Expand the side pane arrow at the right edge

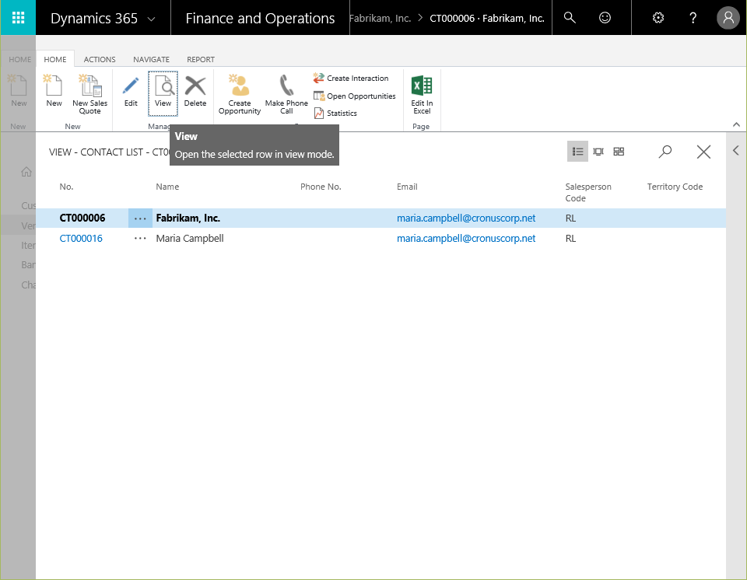point(736,151)
